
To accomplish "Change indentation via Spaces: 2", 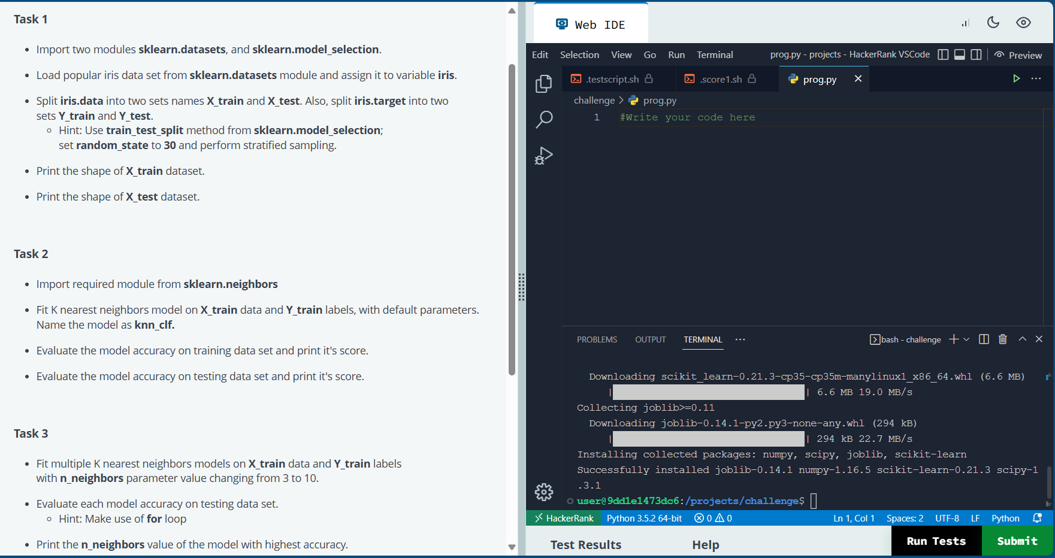I will [x=905, y=518].
